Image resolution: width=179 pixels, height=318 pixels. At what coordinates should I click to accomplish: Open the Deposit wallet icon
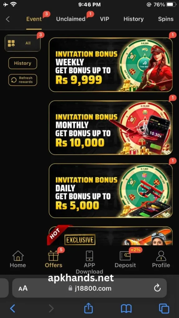(125, 256)
